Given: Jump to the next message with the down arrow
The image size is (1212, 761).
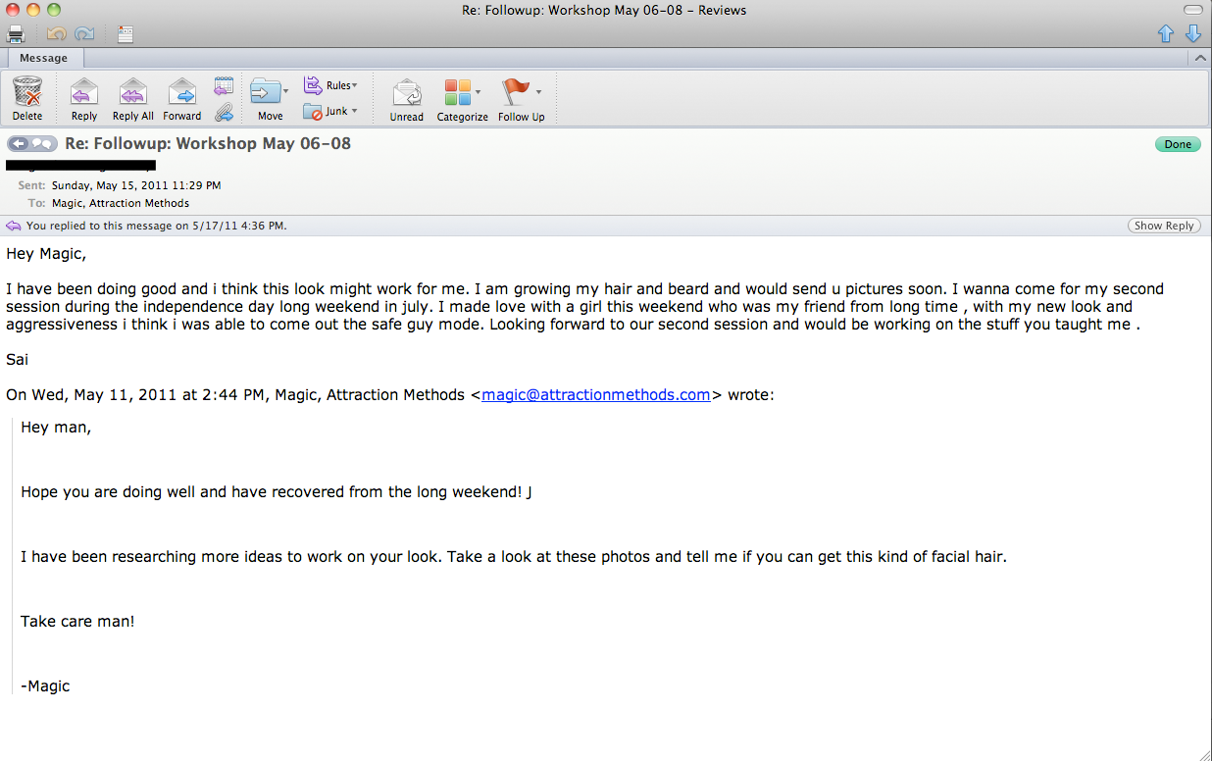Looking at the screenshot, I should (1193, 34).
